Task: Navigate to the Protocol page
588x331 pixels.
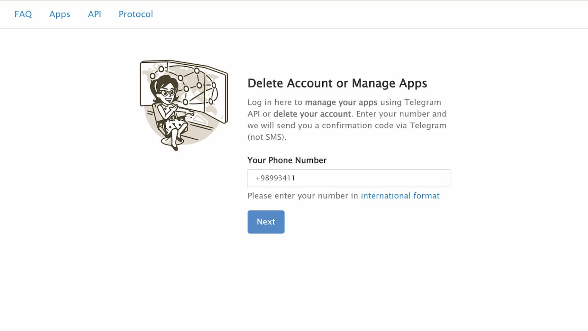Action: (136, 14)
